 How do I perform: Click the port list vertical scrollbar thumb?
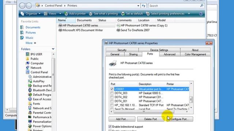click(191, 99)
